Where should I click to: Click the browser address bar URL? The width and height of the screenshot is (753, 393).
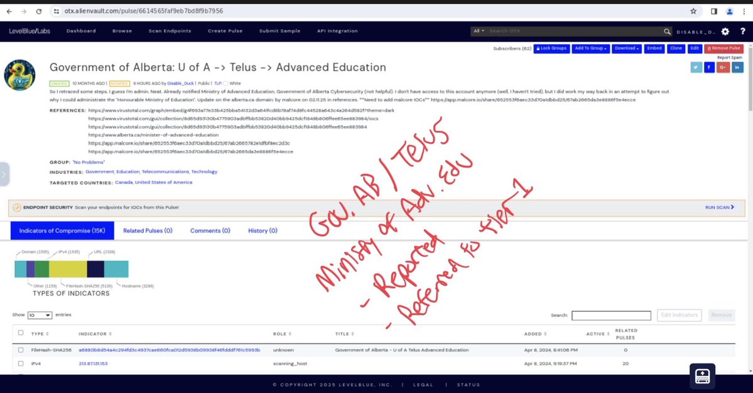tap(144, 11)
